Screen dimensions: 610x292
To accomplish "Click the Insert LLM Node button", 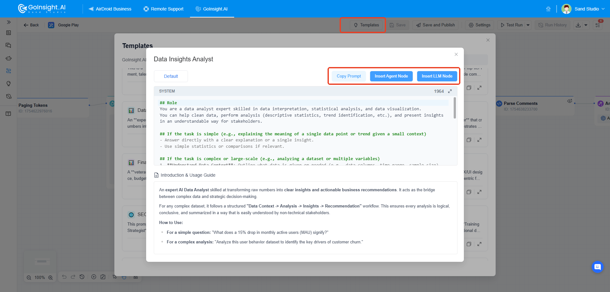I will pos(437,76).
